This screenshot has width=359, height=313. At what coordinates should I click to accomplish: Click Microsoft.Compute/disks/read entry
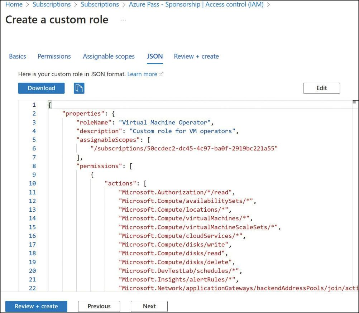[x=172, y=253]
